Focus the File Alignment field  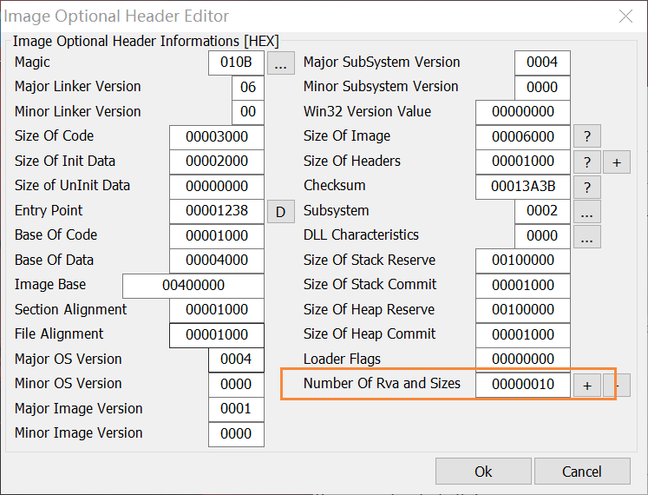[x=217, y=335]
